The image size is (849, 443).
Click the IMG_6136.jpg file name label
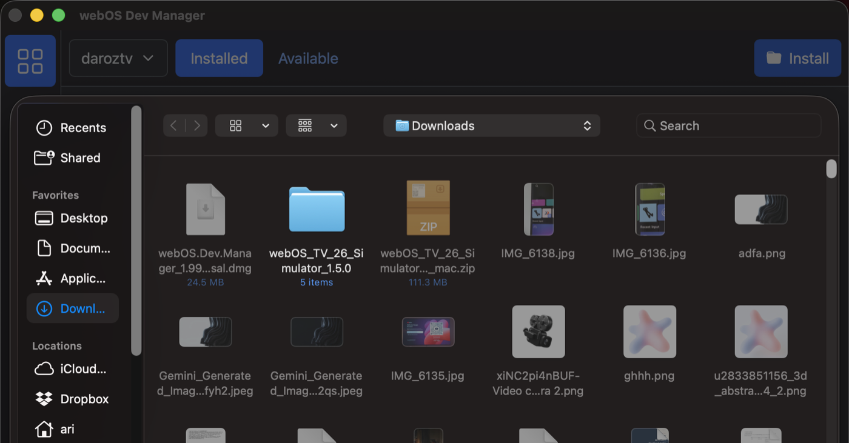(649, 253)
